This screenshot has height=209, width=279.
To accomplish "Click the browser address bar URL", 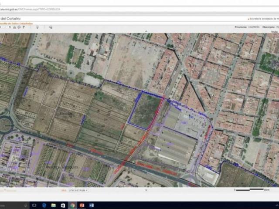I will tap(30, 9).
